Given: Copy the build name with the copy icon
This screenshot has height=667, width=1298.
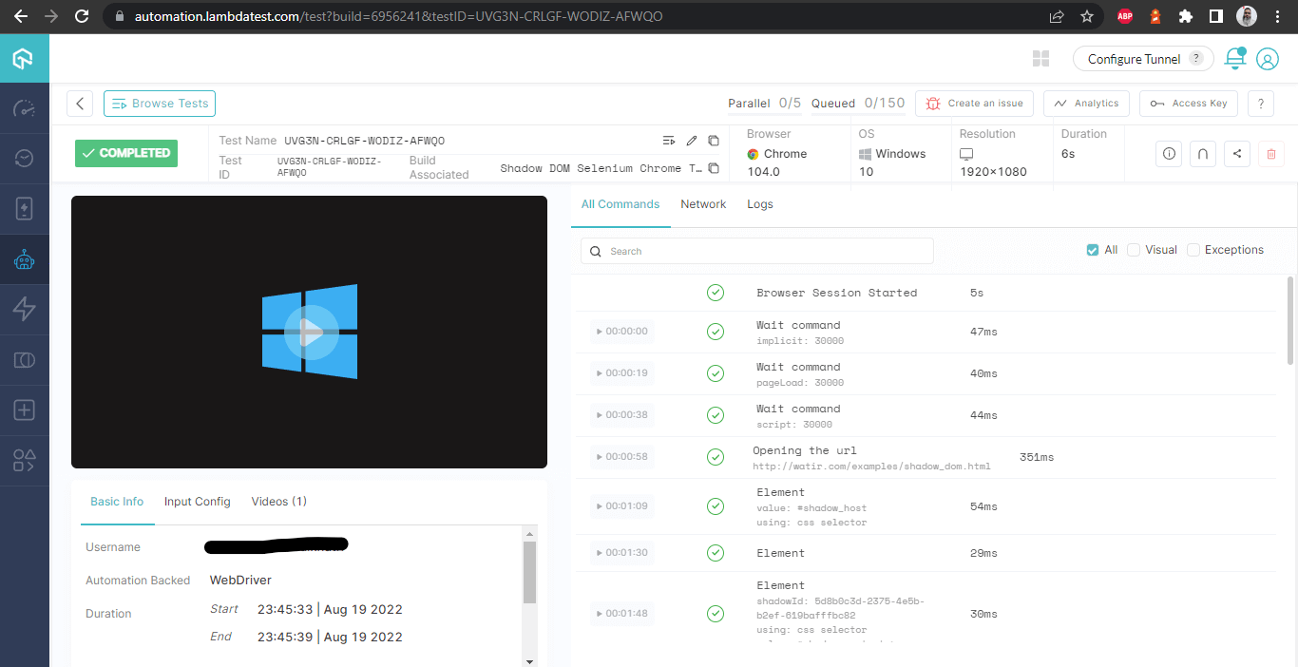Looking at the screenshot, I should coord(714,168).
